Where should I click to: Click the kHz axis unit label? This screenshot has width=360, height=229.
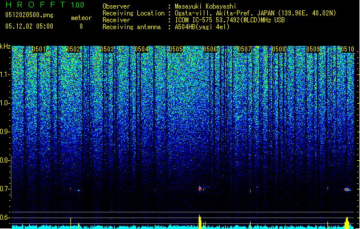(5, 46)
